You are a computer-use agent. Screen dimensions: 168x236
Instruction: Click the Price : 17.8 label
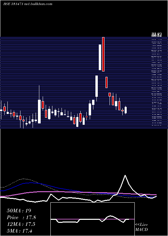click(x=21, y=217)
